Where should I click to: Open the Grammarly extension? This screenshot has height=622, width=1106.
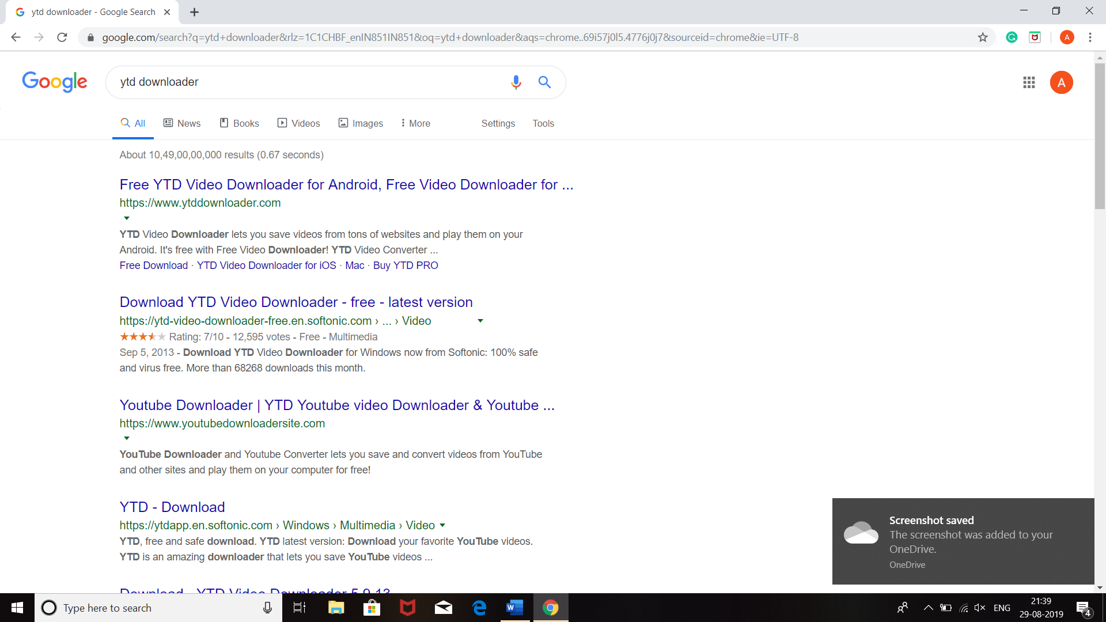1012,37
